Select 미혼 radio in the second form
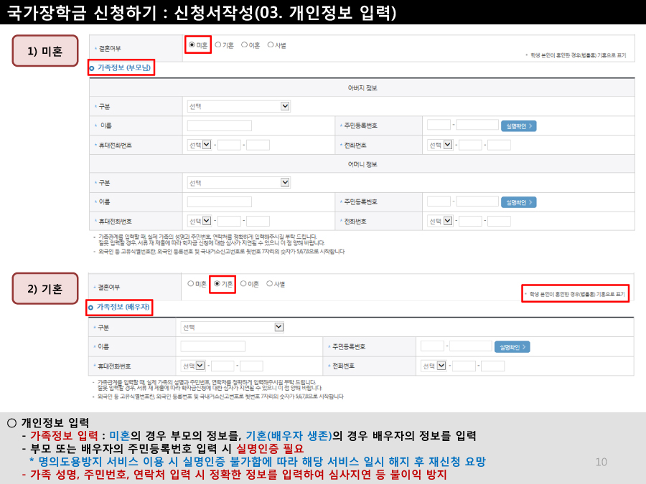646x484 pixels. click(x=191, y=283)
